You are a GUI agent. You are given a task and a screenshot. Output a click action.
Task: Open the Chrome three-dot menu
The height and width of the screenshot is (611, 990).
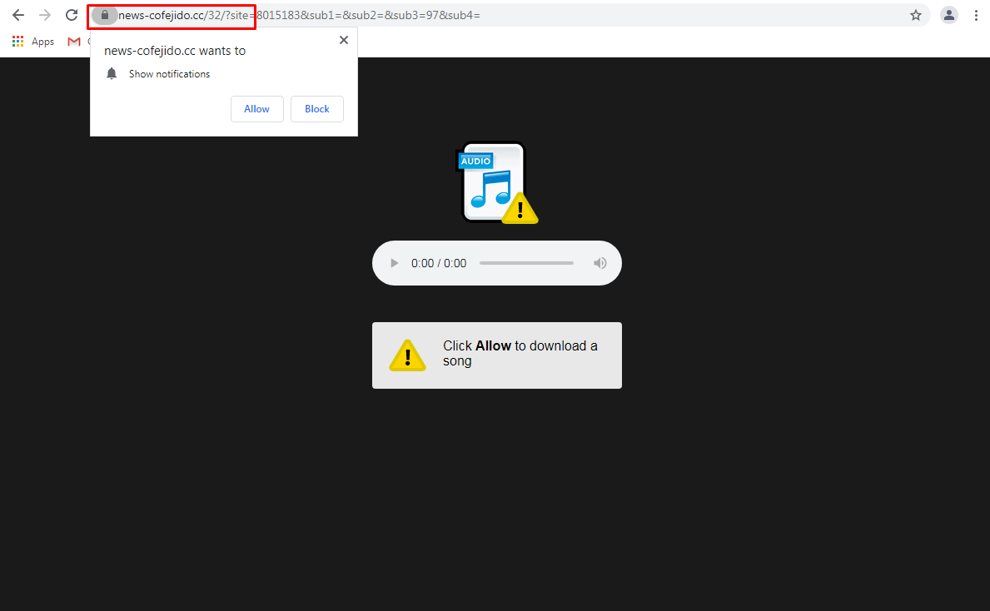[976, 15]
